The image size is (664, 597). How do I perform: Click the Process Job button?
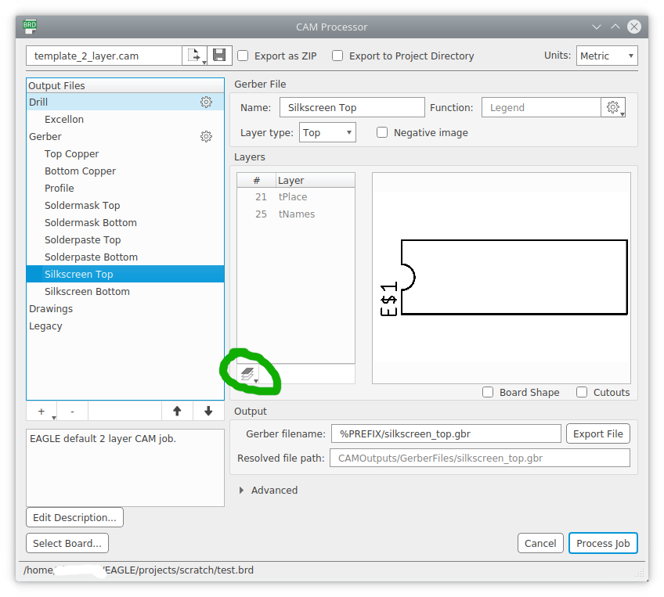point(603,543)
